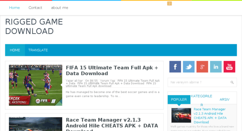Switch to the KATEGORILER tab
The height and width of the screenshot is (131, 242).
[202, 100]
